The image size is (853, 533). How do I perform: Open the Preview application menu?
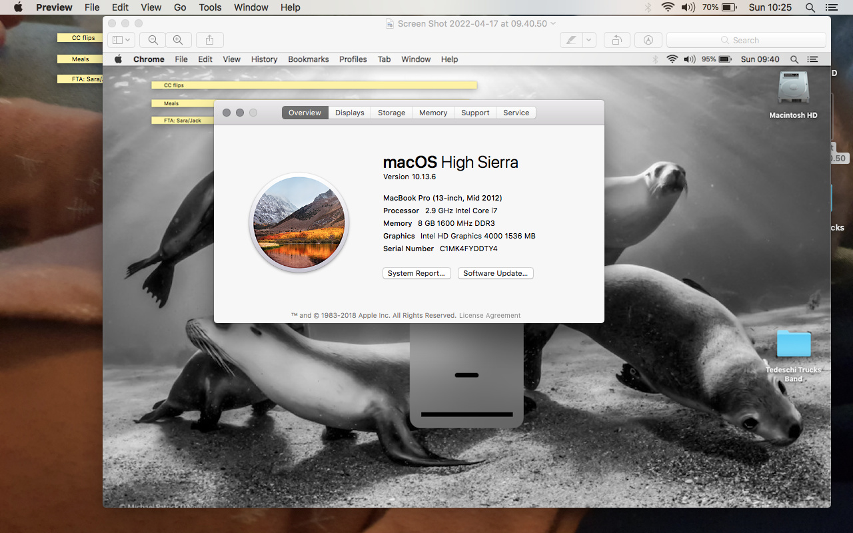pyautogui.click(x=54, y=7)
